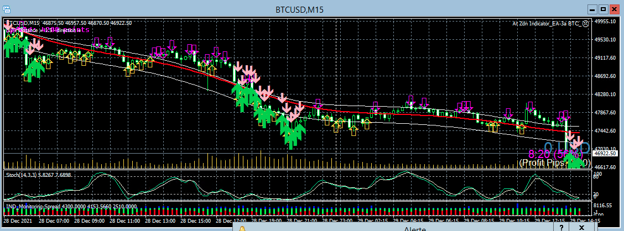Click the 8116.55 spread scale value
The width and height of the screenshot is (624, 231).
click(602, 205)
